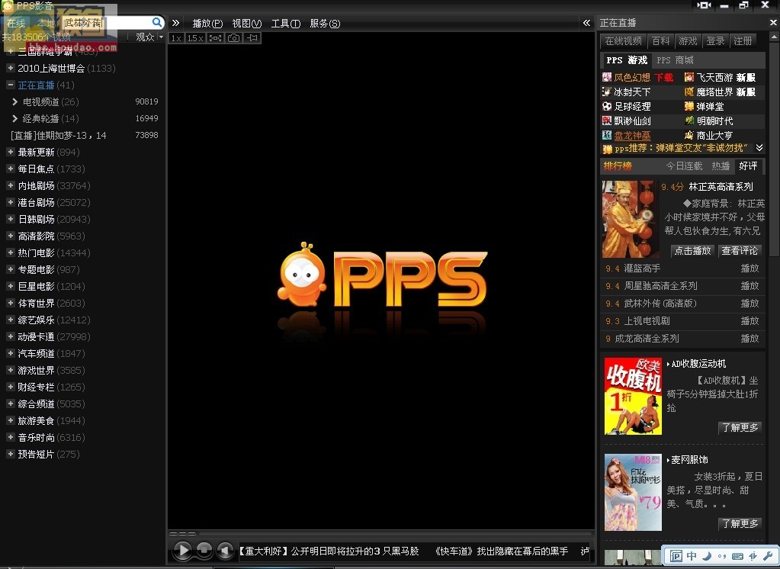Screen dimensions: 780x569
Task: Open the 冰封天下 game icon
Action: [607, 92]
